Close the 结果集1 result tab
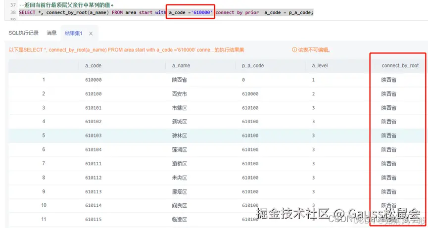This screenshot has width=428, height=228. click(91, 33)
